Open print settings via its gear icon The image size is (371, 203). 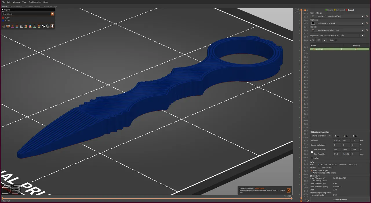point(367,16)
